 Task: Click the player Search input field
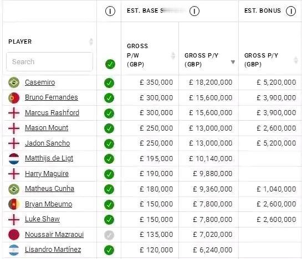click(x=49, y=62)
